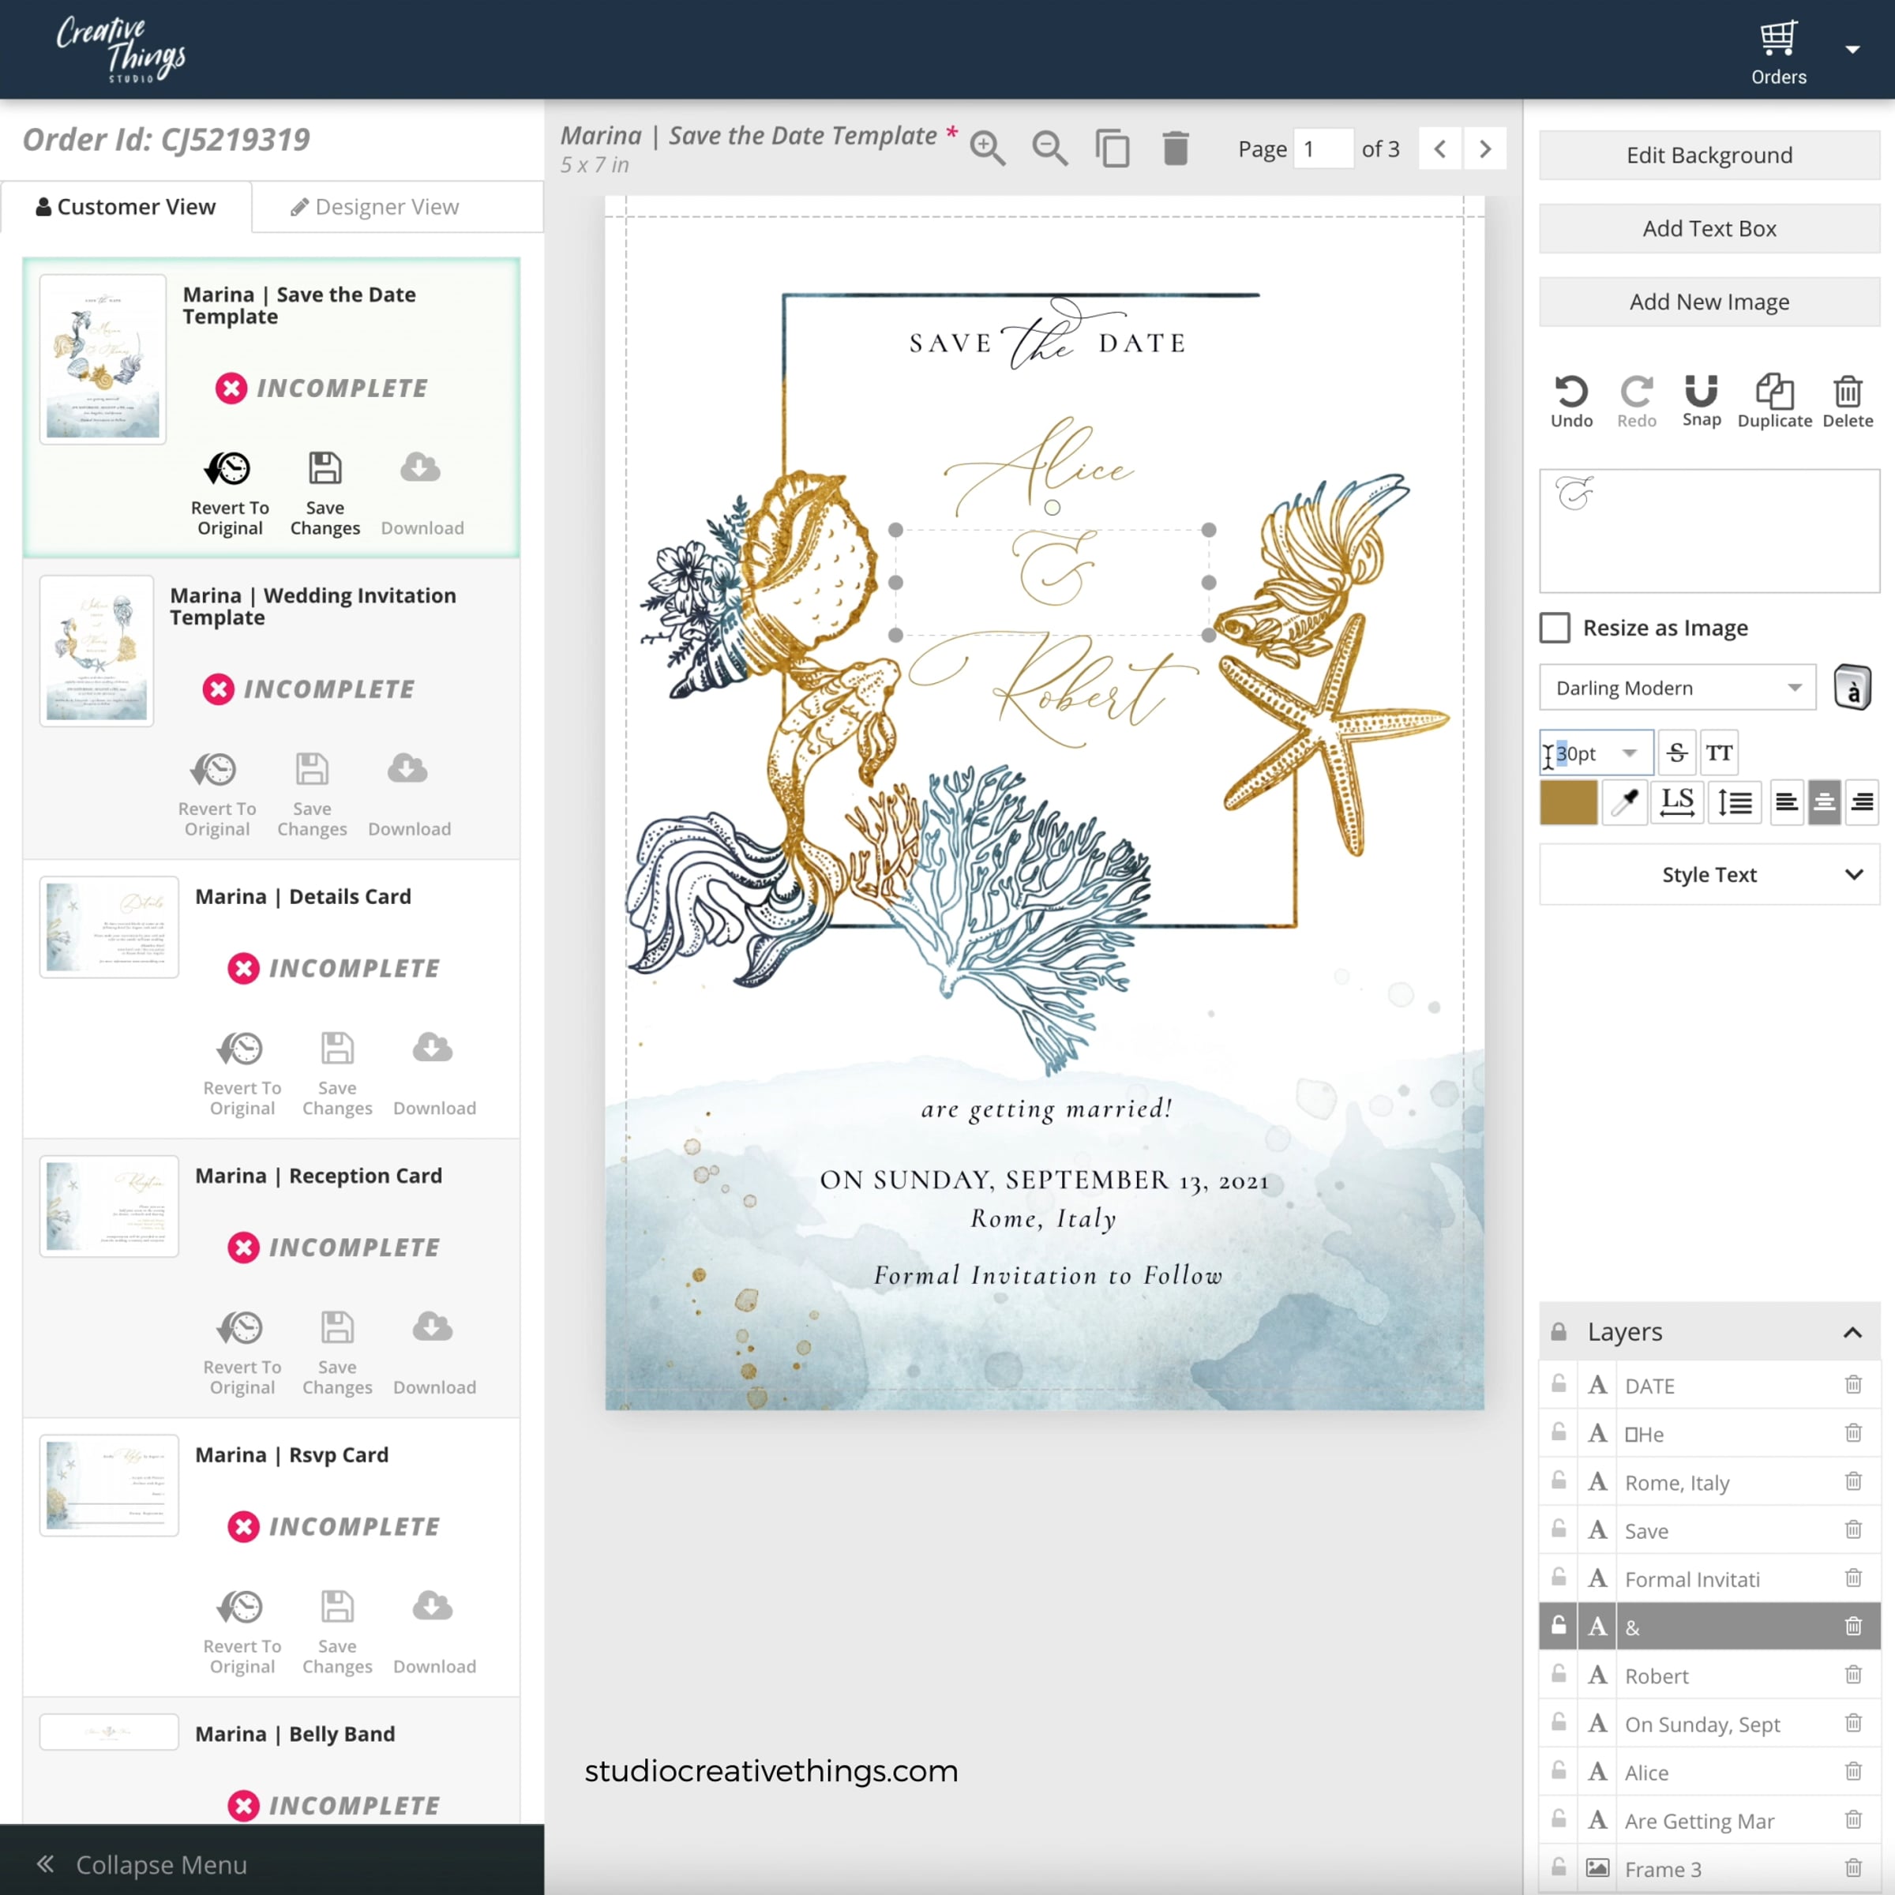Click the ampersand text preview box

(1709, 531)
